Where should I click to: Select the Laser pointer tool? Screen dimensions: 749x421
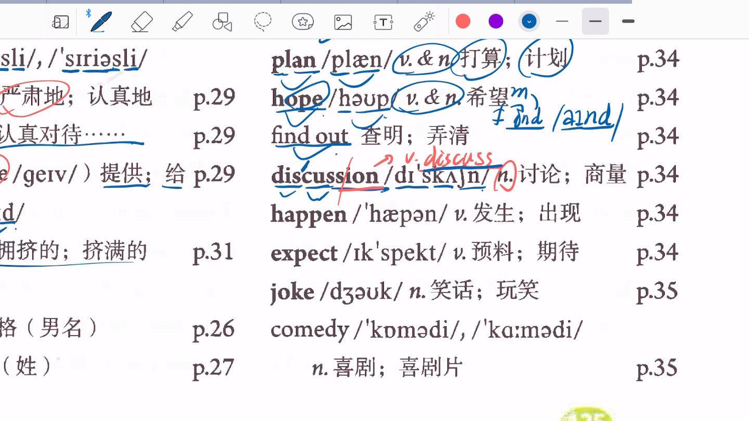pyautogui.click(x=424, y=22)
